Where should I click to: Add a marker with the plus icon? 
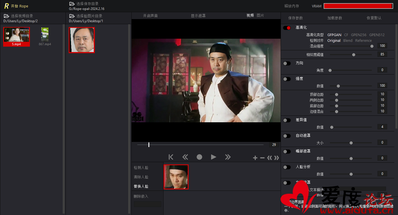(255, 158)
